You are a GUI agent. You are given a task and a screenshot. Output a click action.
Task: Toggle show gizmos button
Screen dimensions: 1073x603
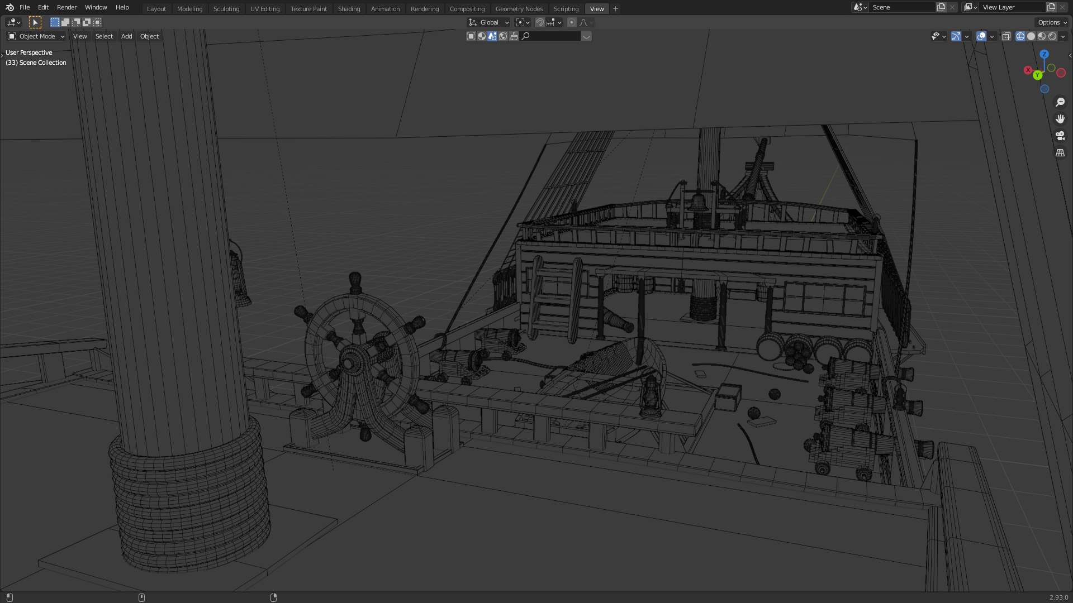(956, 36)
